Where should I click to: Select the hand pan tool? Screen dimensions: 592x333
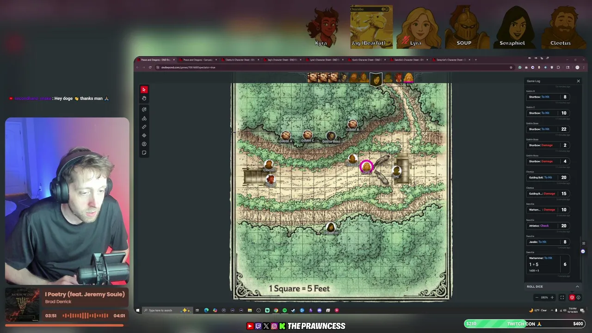pos(144,99)
